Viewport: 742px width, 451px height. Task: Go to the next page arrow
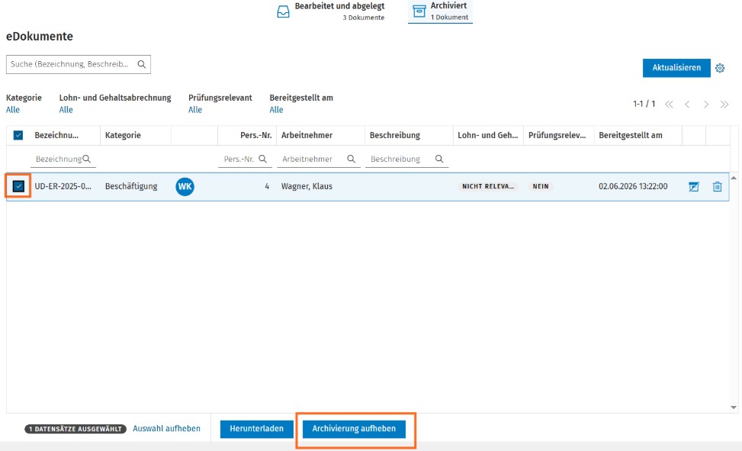coord(706,105)
